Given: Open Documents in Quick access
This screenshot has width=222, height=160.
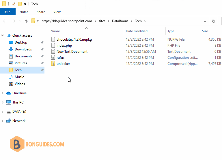Looking at the screenshot, I should click(x=23, y=56).
